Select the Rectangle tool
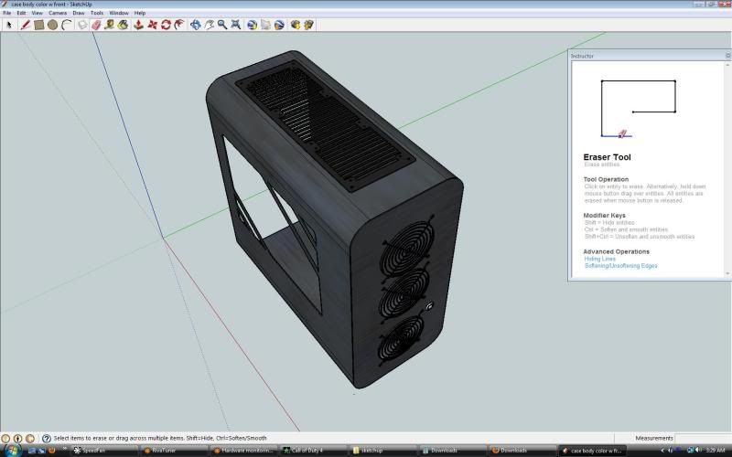This screenshot has height=457, width=732. [38, 25]
